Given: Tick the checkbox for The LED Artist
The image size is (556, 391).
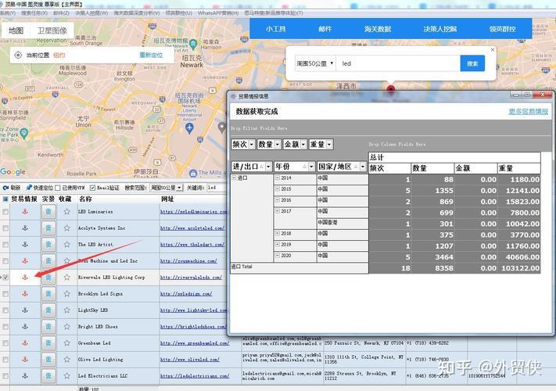Looking at the screenshot, I should pos(5,244).
